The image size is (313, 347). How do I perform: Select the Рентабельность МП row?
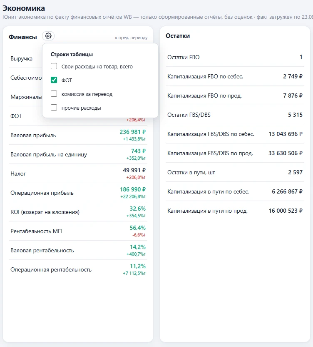(x=78, y=231)
